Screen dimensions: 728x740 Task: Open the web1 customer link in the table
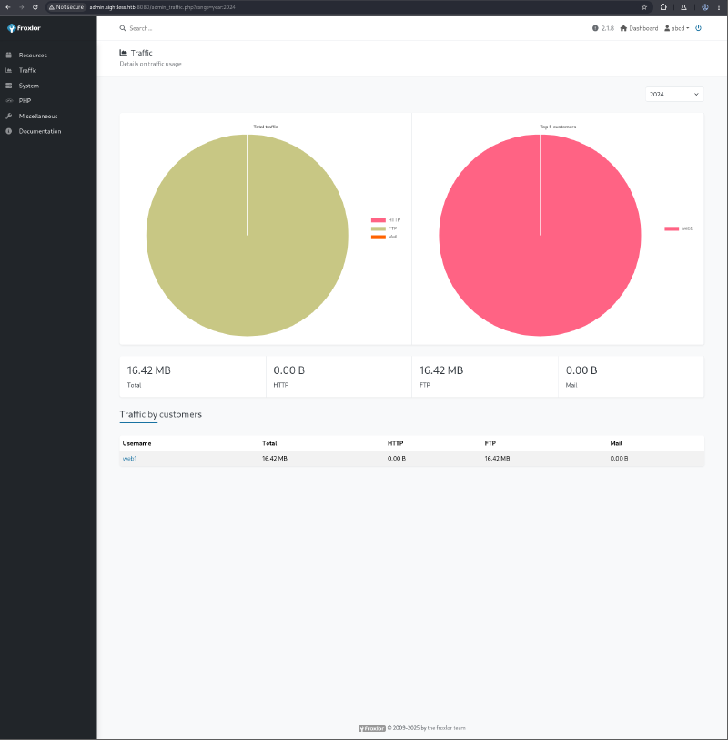(131, 459)
